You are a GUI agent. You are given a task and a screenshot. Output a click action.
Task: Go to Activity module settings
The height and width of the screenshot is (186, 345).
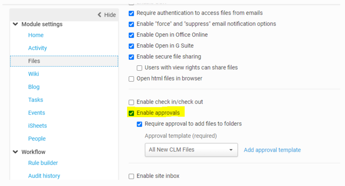pyautogui.click(x=38, y=48)
